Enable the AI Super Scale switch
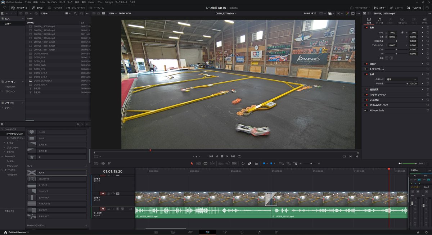 click(366, 110)
